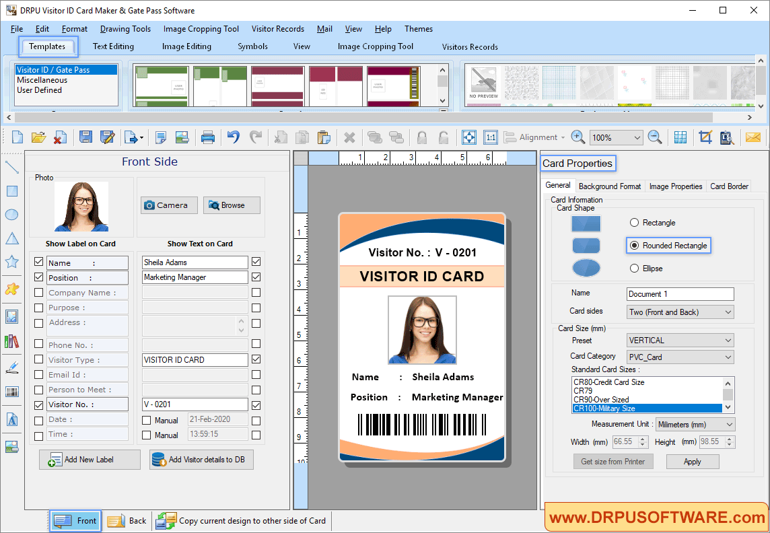The height and width of the screenshot is (533, 770).
Task: Select the Triangle shape tool
Action: click(12, 238)
